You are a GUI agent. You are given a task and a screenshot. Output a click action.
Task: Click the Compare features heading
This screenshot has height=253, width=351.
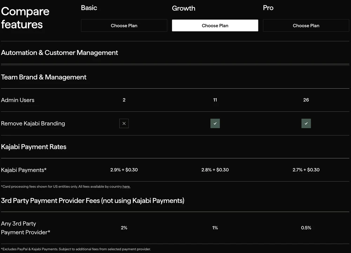click(x=25, y=18)
